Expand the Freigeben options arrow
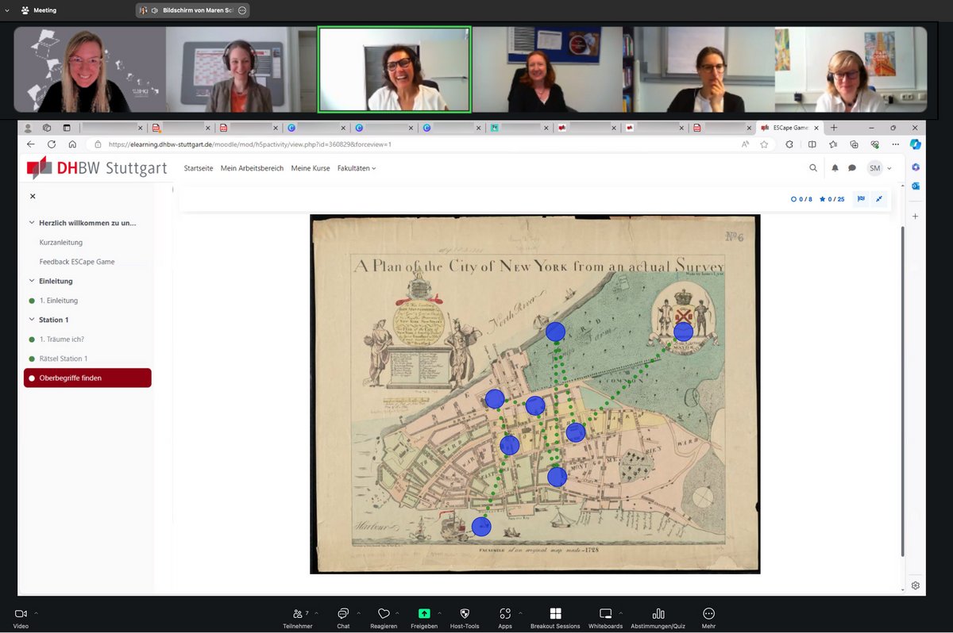This screenshot has height=633, width=953. pyautogui.click(x=439, y=612)
